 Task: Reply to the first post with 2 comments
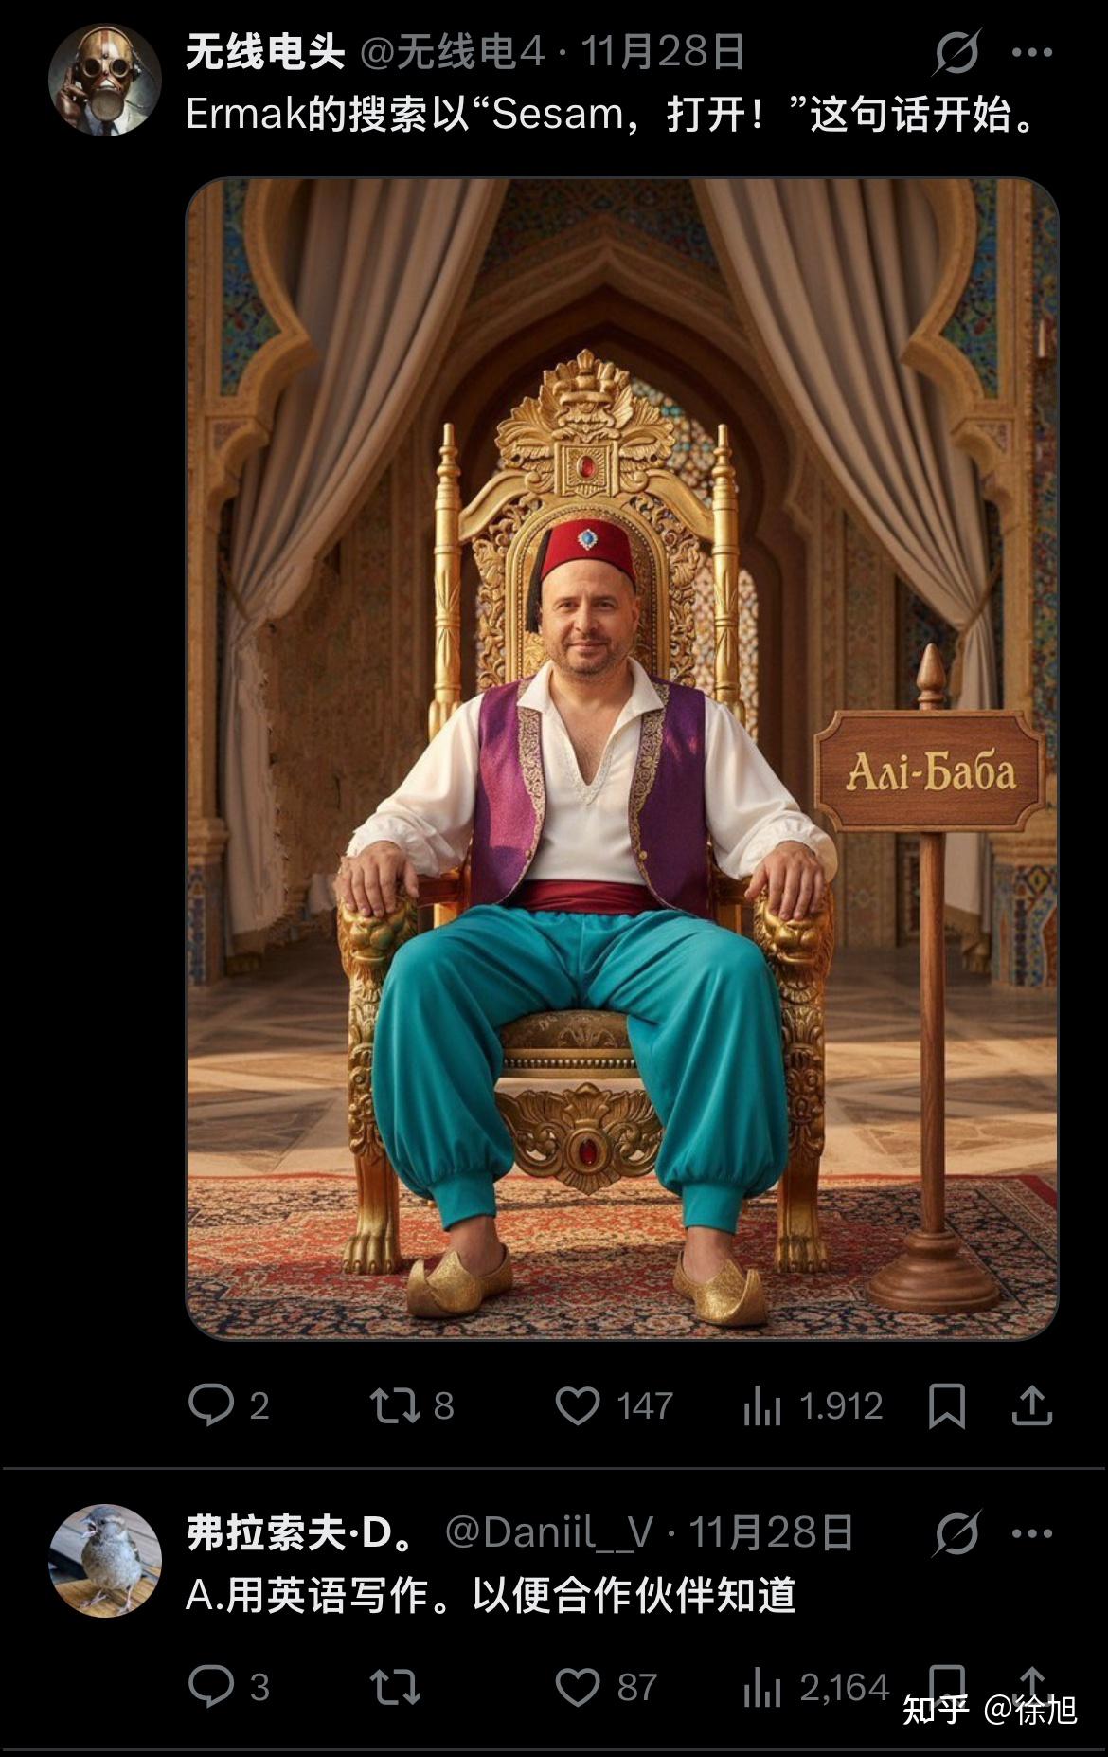coord(230,1405)
